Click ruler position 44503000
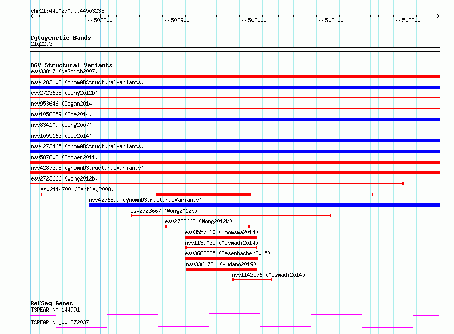 pos(254,20)
